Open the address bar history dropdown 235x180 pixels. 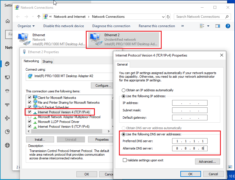coord(163,17)
